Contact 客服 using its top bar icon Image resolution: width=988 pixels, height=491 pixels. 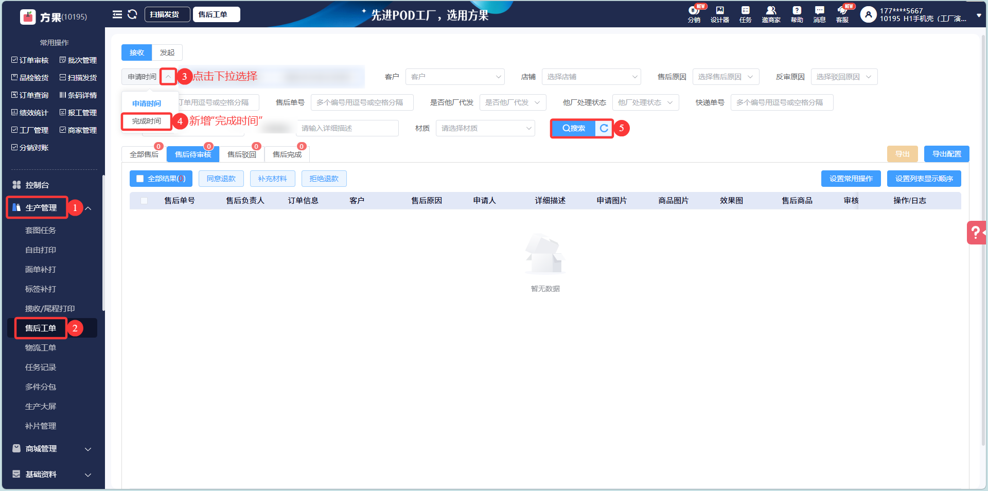842,14
